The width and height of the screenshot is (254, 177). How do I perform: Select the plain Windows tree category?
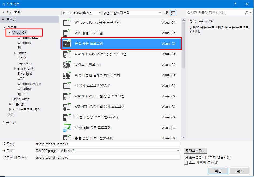pyautogui.click(x=24, y=43)
